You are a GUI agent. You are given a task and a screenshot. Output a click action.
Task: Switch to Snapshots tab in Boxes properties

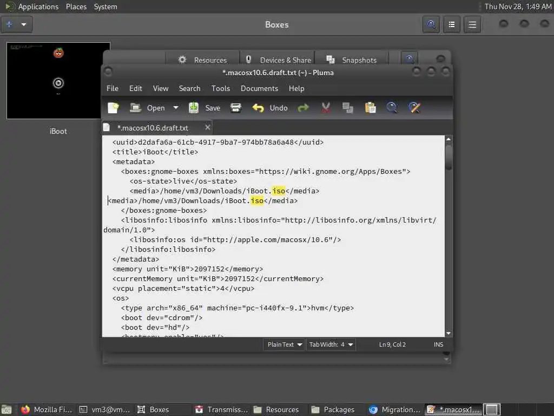pos(352,60)
